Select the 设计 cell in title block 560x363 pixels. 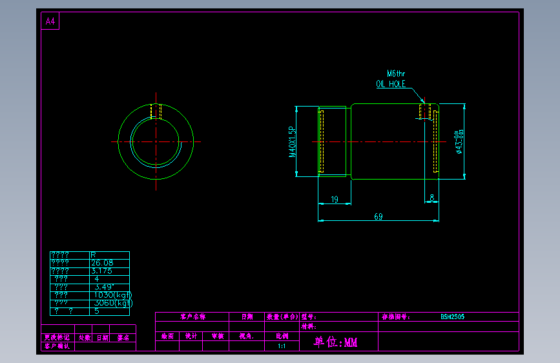[191, 337]
